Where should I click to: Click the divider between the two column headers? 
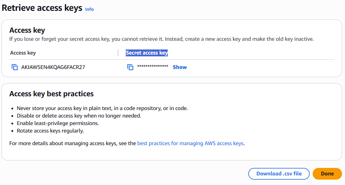[x=118, y=53]
